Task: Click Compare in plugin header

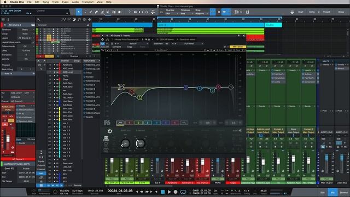Action: [x=116, y=47]
